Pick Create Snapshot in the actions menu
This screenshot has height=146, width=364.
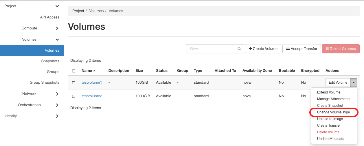point(330,106)
